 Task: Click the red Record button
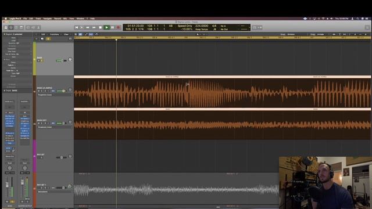click(x=119, y=27)
